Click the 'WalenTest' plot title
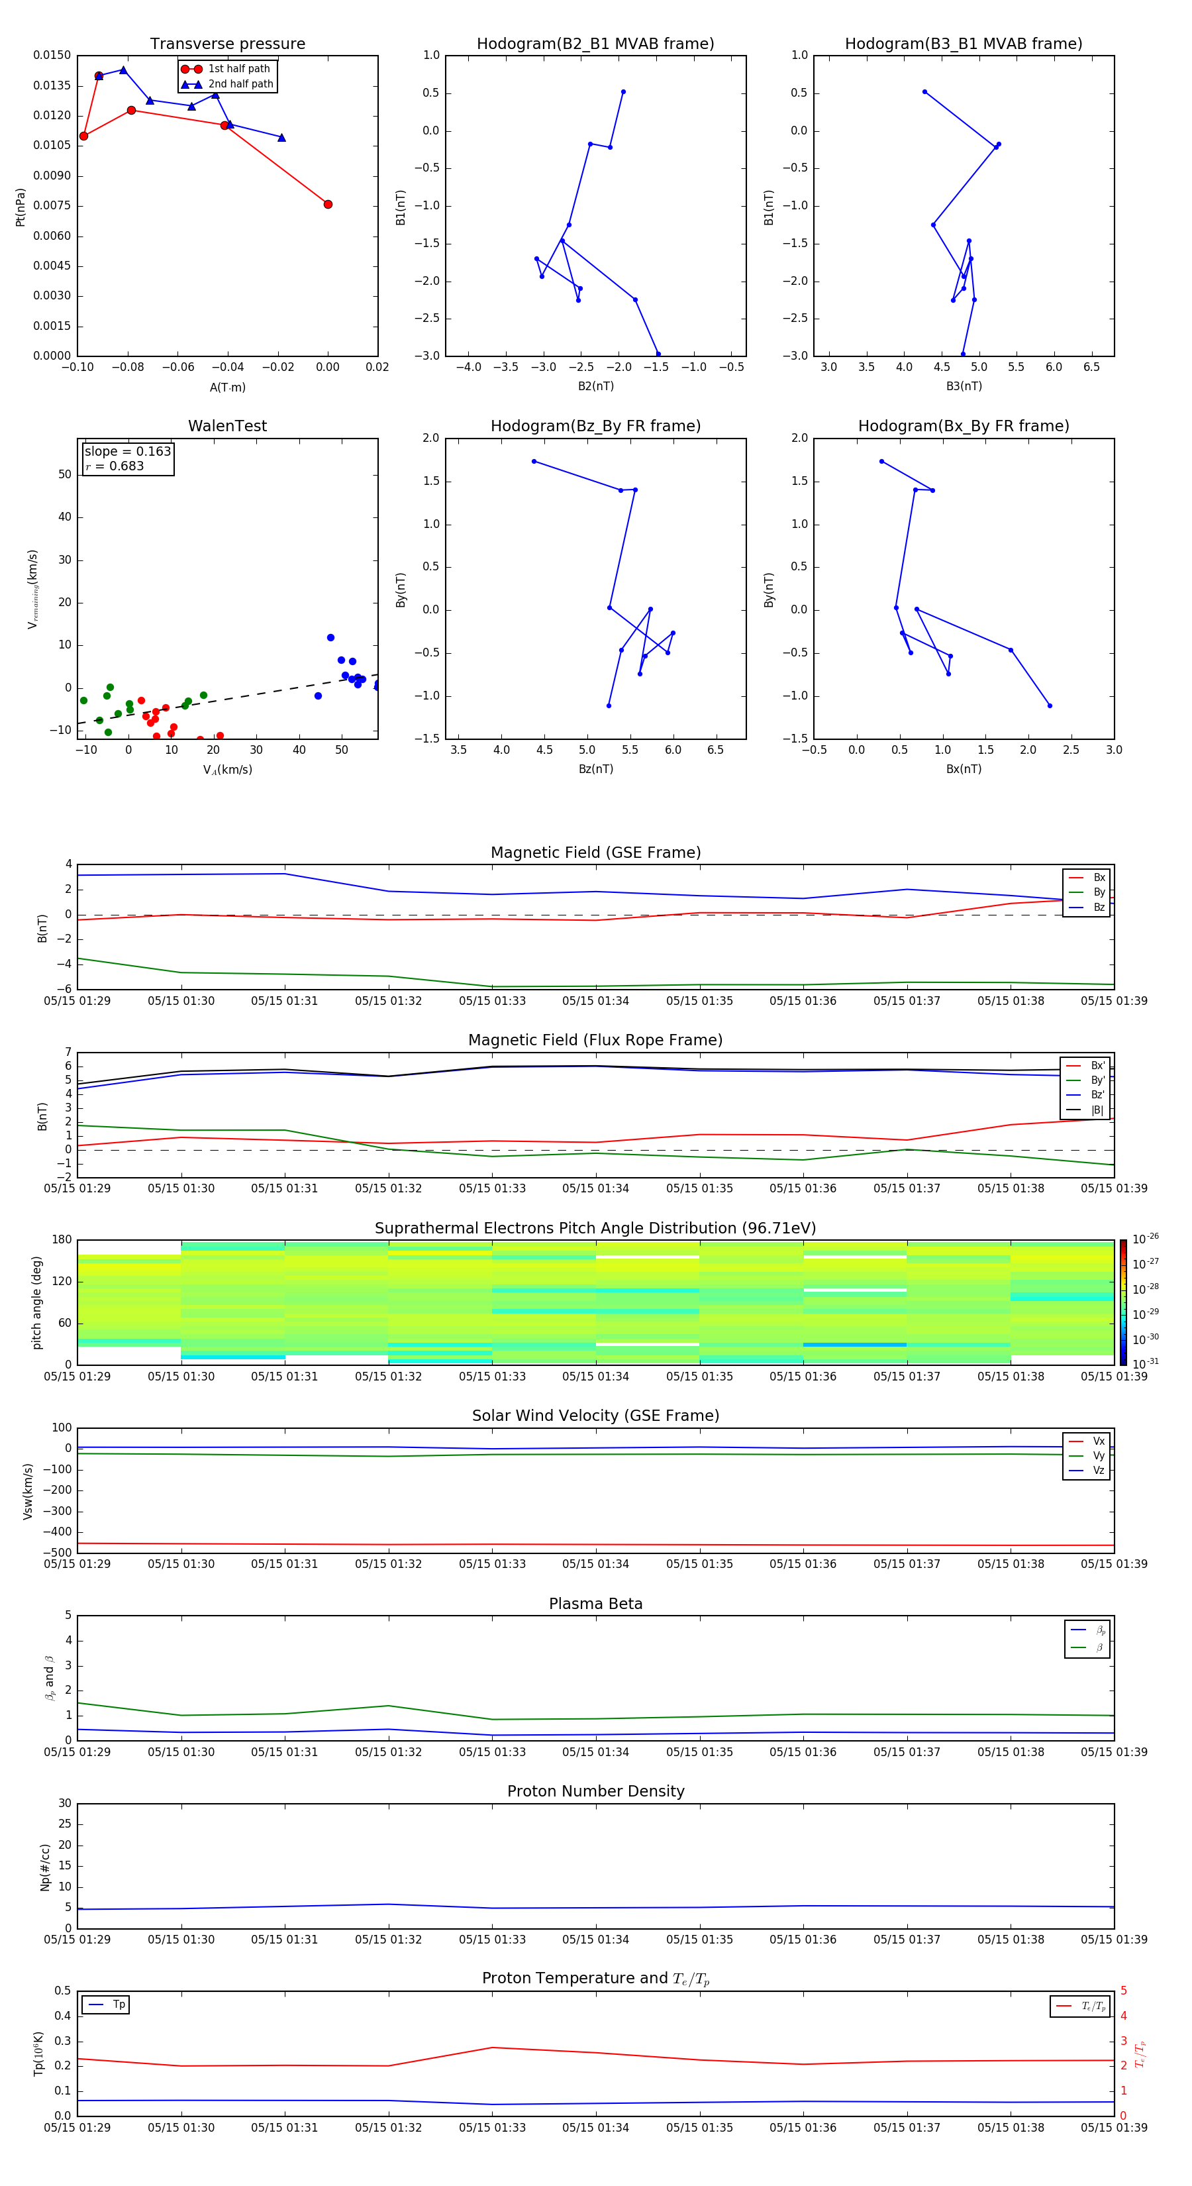Viewport: 1192px width, 2186px height. (x=227, y=426)
